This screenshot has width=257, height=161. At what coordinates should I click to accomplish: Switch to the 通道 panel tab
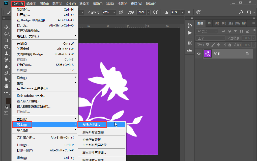tap(231, 23)
